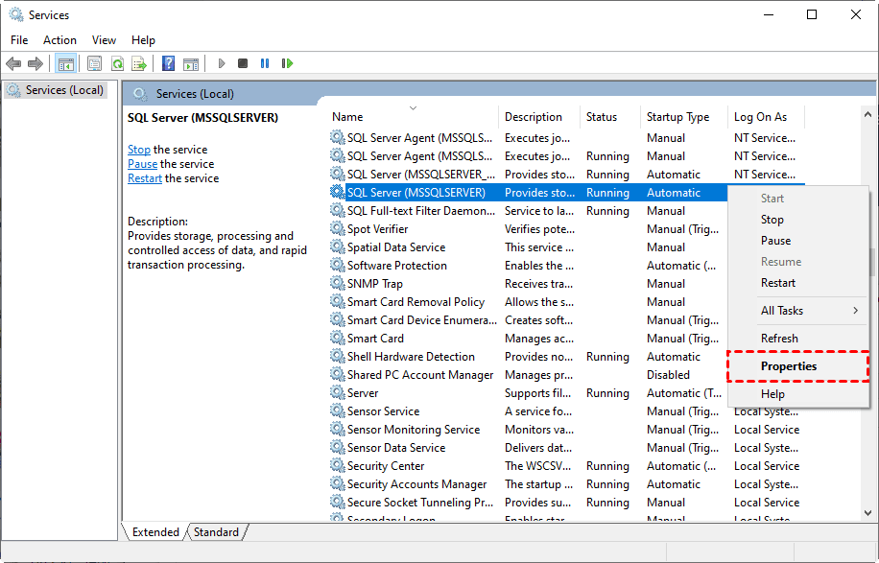The image size is (879, 563).
Task: Select Services (Local) in the console tree
Action: coord(64,90)
